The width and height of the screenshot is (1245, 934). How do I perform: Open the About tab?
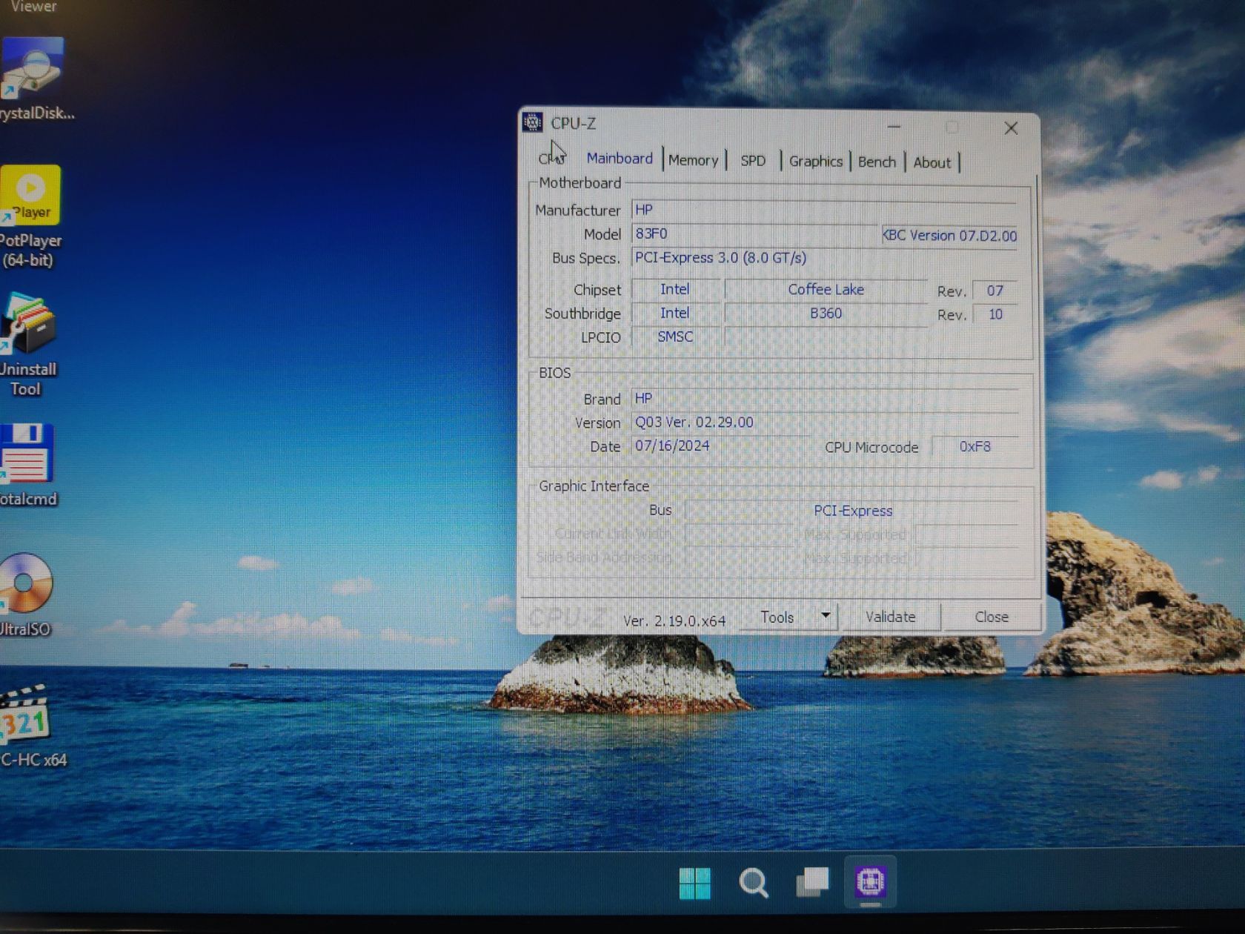coord(932,162)
